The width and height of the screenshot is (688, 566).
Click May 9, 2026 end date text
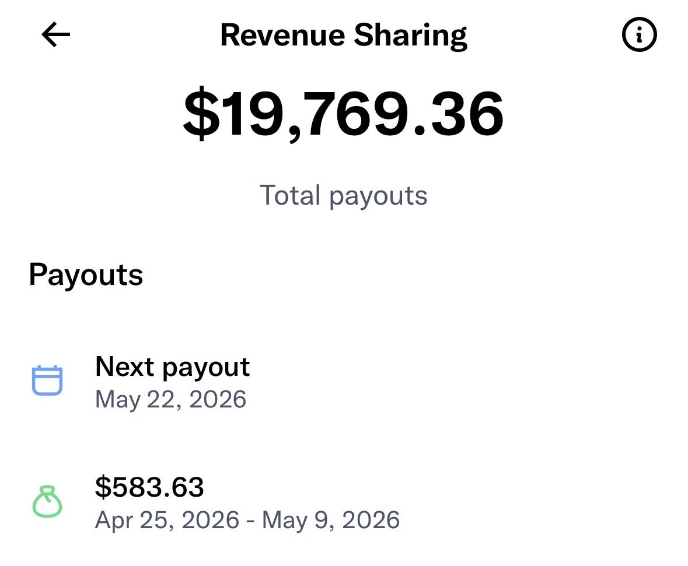tap(331, 520)
